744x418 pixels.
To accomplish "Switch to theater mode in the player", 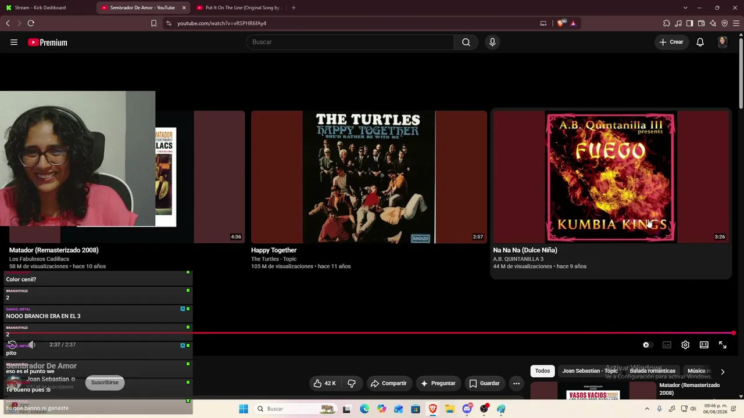I will [704, 345].
